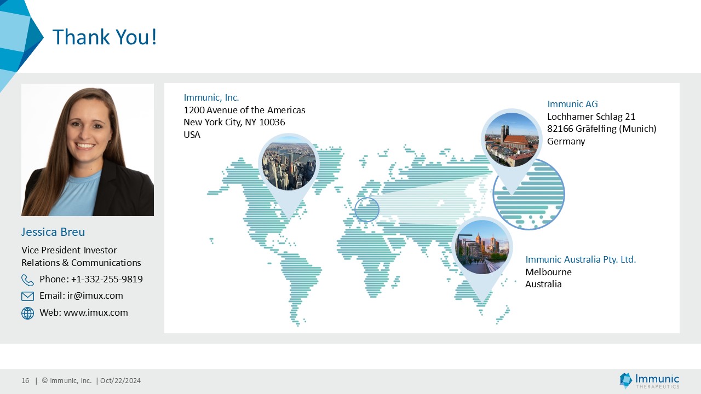Select the Thank You! slide title
Screen dimensions: 701x394
(x=105, y=37)
